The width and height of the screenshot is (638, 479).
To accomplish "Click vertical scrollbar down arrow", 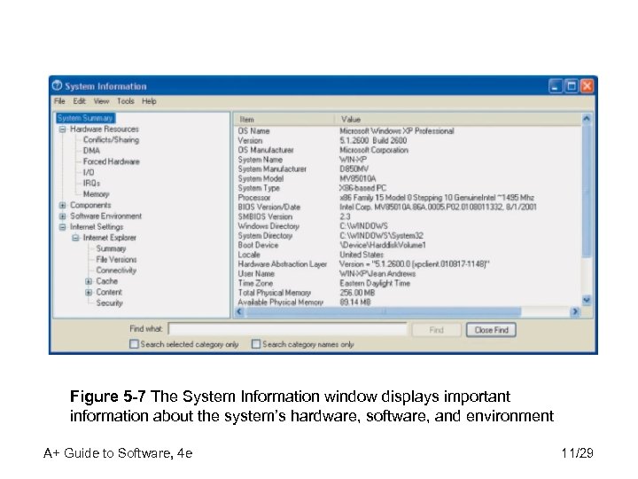I will coord(587,301).
